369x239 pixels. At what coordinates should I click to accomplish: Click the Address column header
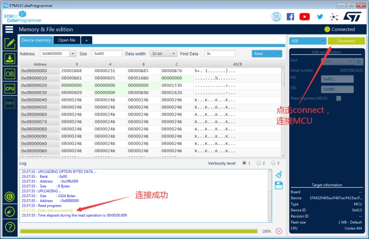coord(40,64)
